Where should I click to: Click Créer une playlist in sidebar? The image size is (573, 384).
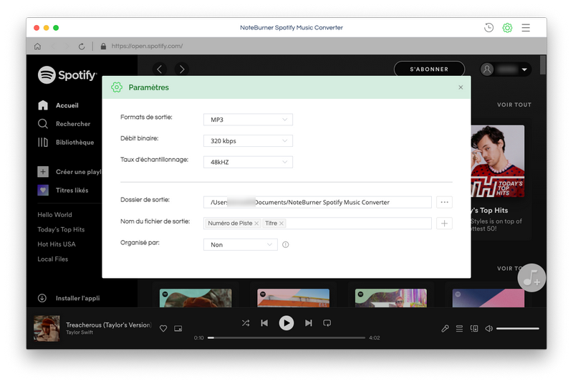coord(69,172)
